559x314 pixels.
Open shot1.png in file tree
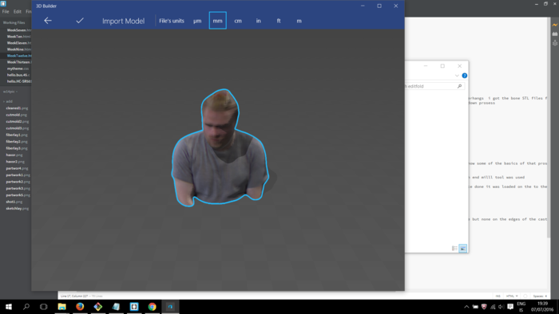14,202
